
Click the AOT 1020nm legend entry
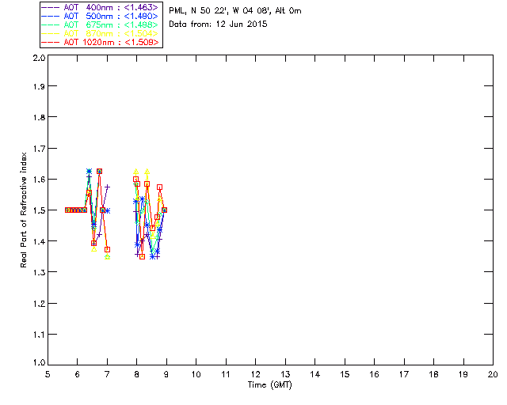coord(100,42)
